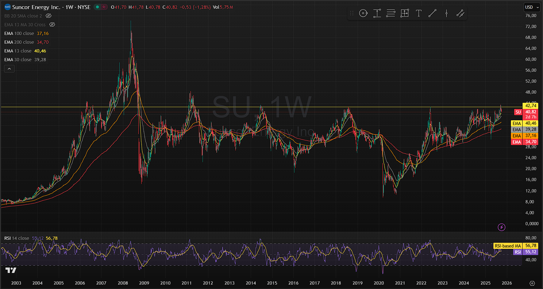Click the Vol 5,75 M readout
The image size is (543, 289).
point(223,7)
